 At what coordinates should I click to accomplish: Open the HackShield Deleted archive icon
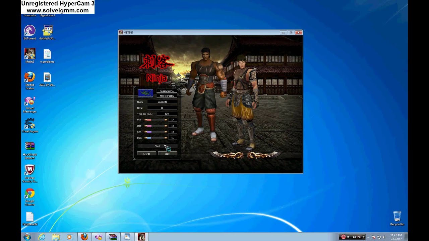(x=29, y=147)
